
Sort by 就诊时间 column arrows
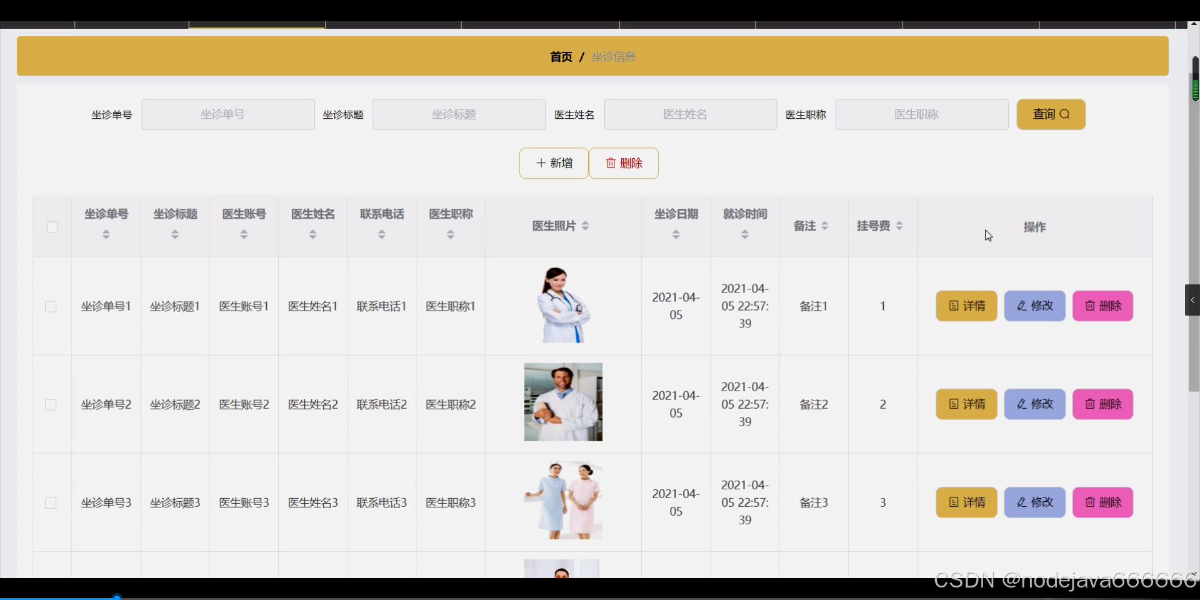pyautogui.click(x=745, y=234)
